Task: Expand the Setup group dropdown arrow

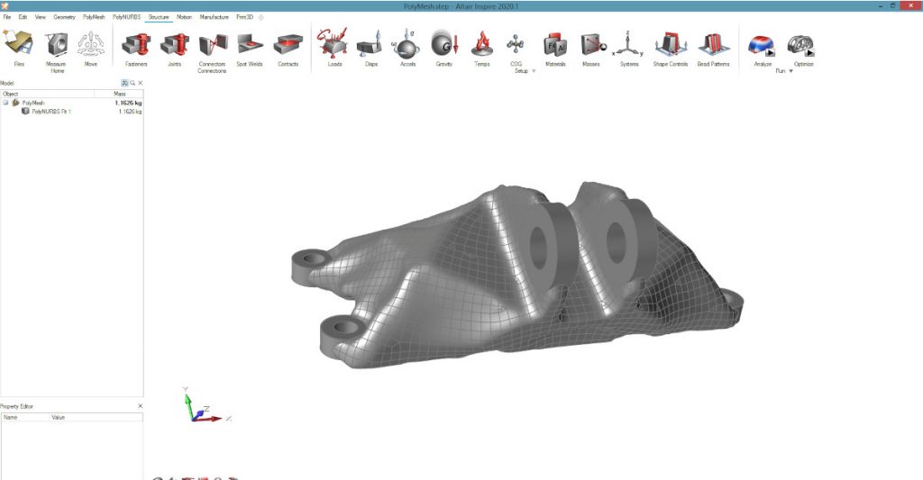Action: coord(534,70)
